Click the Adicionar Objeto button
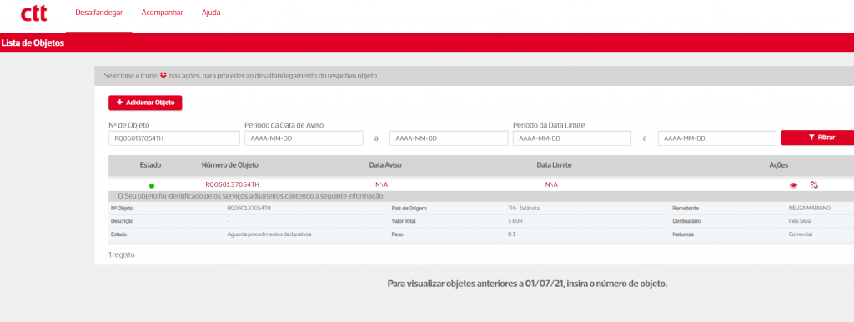Screen dimensions: 854x322 click(x=145, y=103)
